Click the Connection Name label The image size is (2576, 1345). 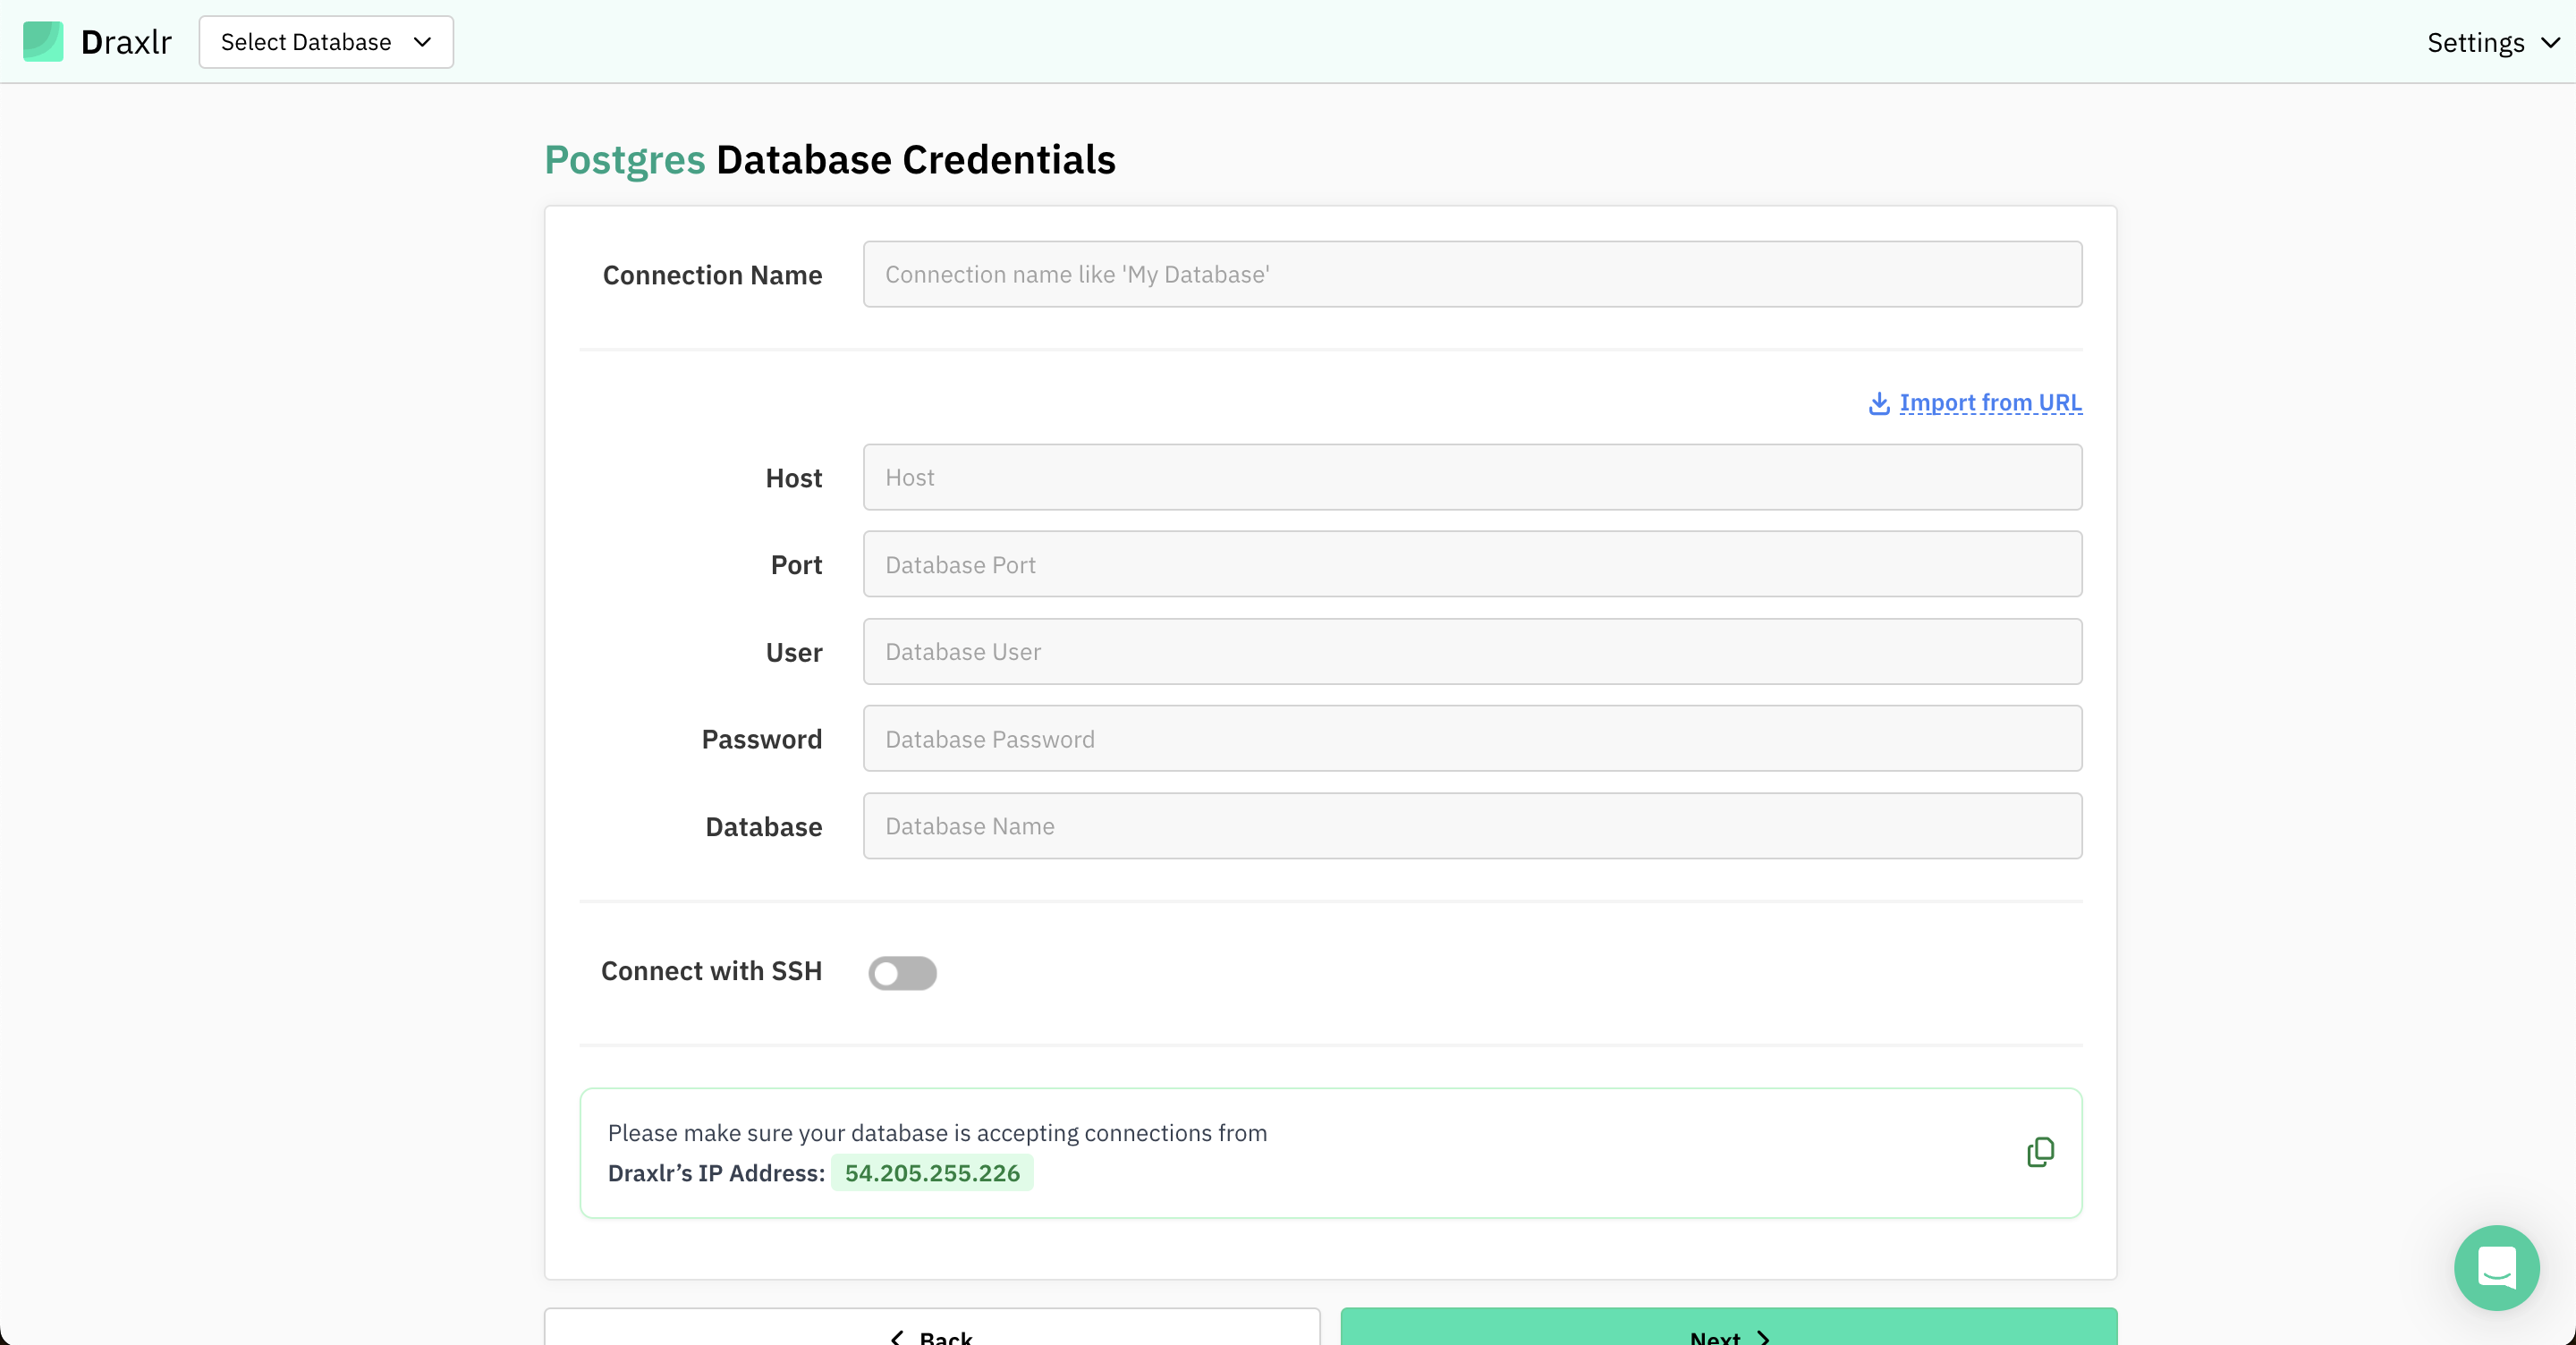coord(712,275)
